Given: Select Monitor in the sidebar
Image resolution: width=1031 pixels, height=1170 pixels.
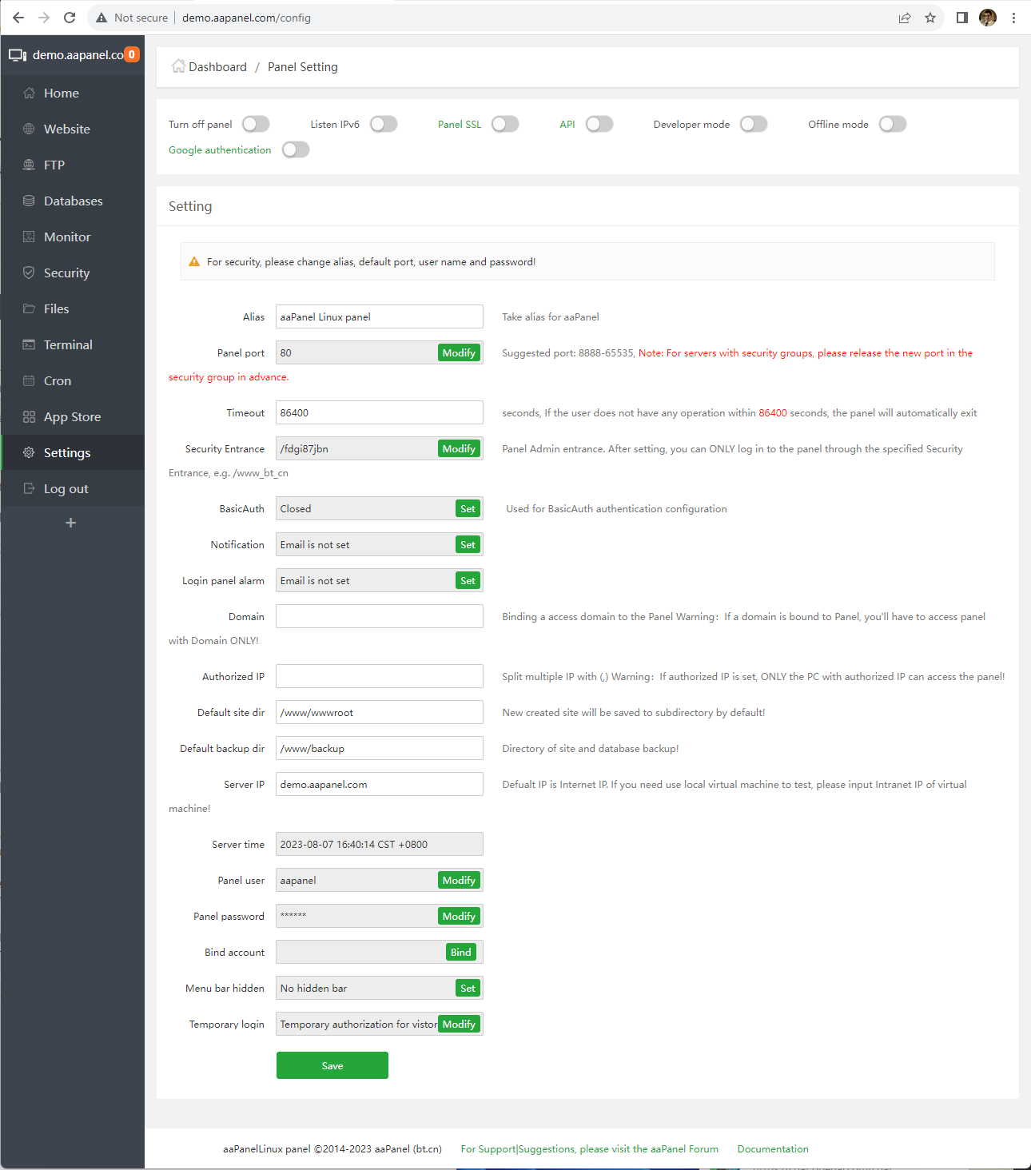Looking at the screenshot, I should tap(67, 237).
